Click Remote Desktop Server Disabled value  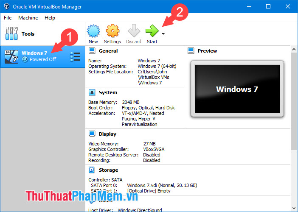pyautogui.click(x=152, y=155)
